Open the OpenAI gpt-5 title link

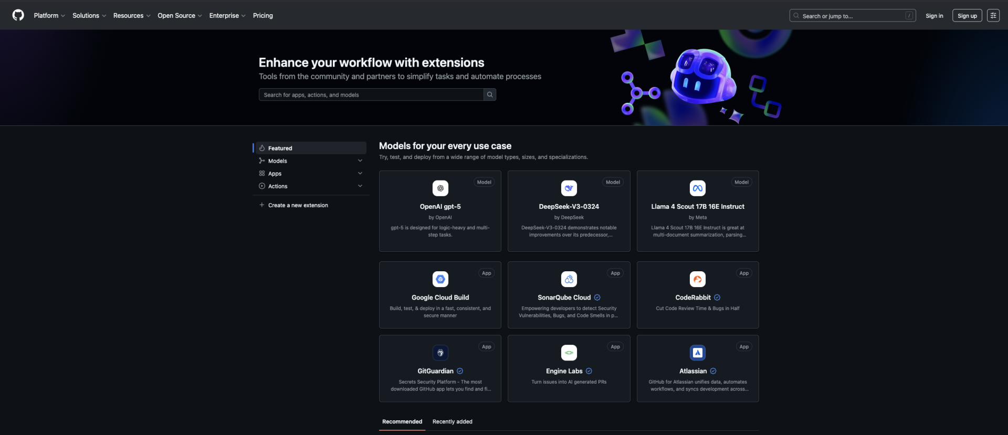tap(440, 207)
